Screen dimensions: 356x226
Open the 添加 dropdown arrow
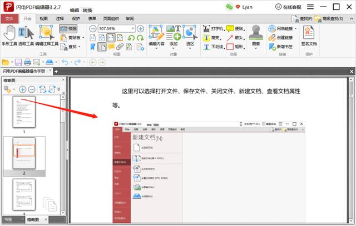point(173,48)
